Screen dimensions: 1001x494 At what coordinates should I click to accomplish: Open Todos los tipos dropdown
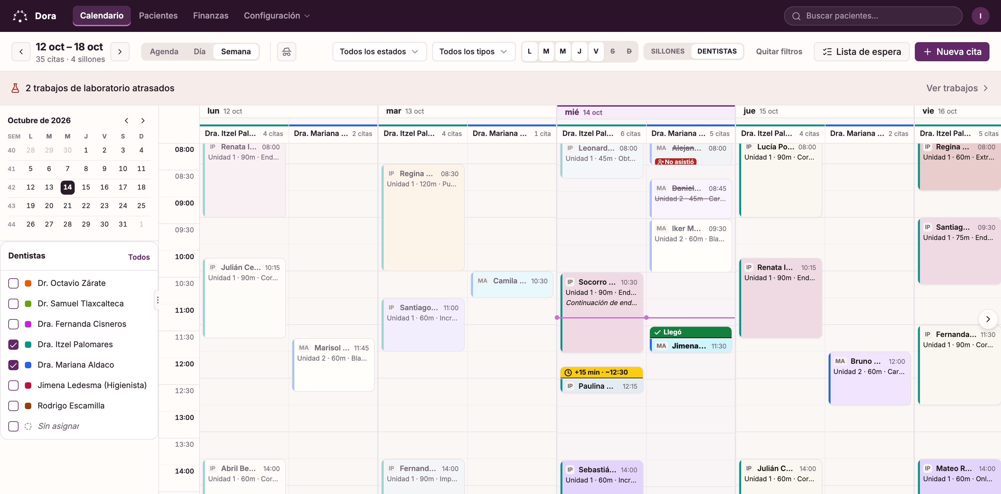pos(474,52)
